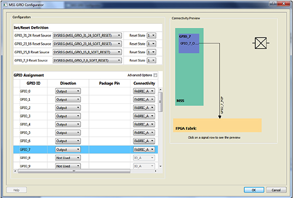Image resolution: width=293 pixels, height=198 pixels.
Task: Click the Help button
Action: tap(16, 189)
